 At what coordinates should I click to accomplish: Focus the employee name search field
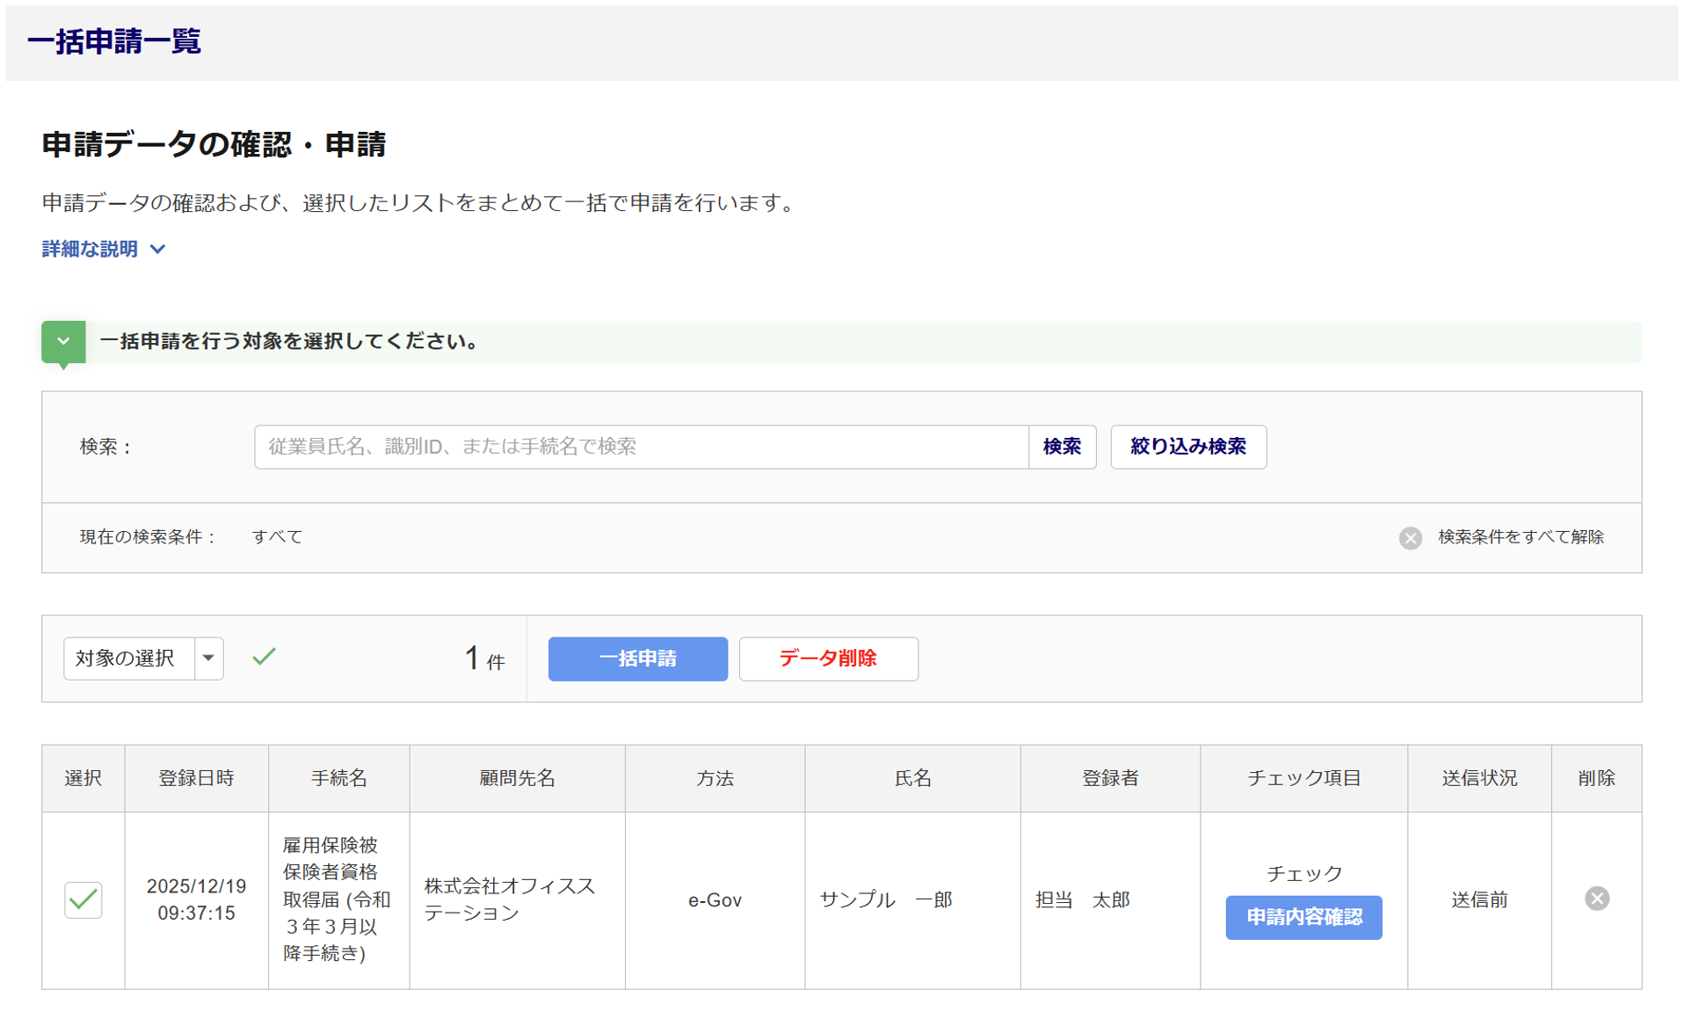click(x=641, y=447)
